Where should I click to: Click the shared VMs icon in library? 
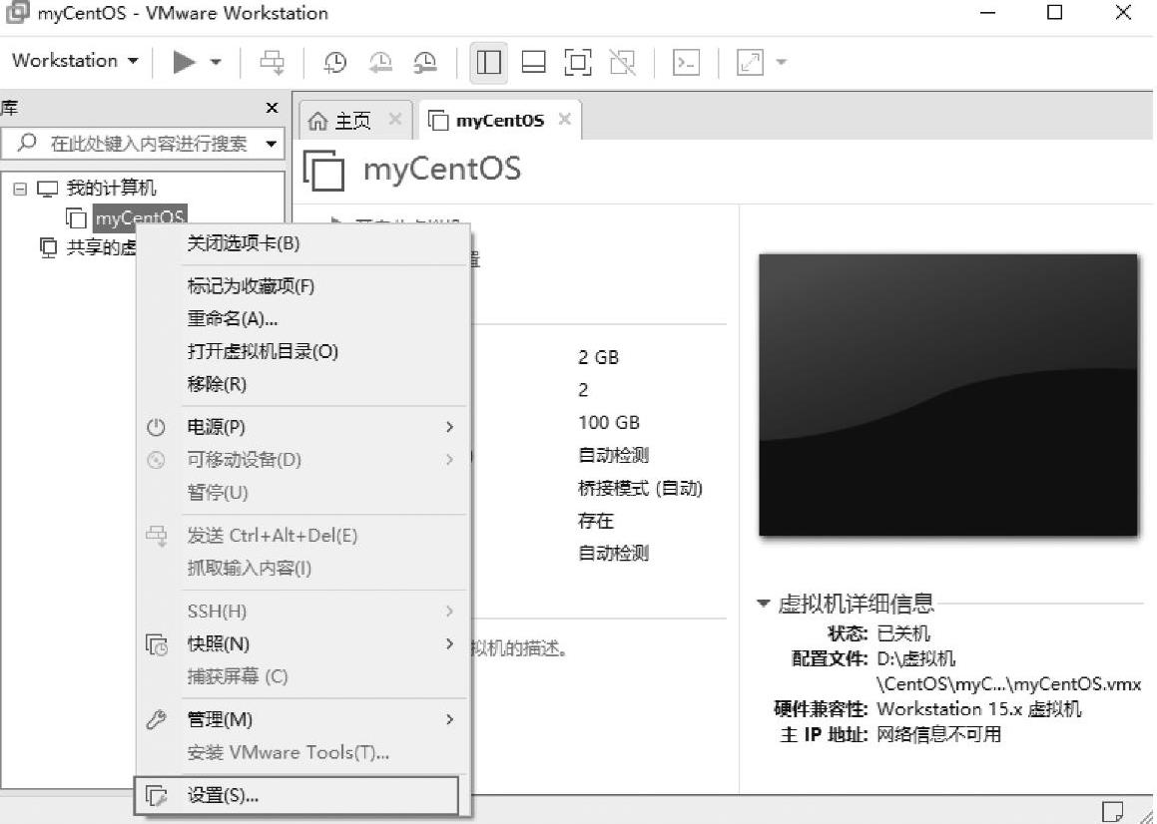[48, 247]
